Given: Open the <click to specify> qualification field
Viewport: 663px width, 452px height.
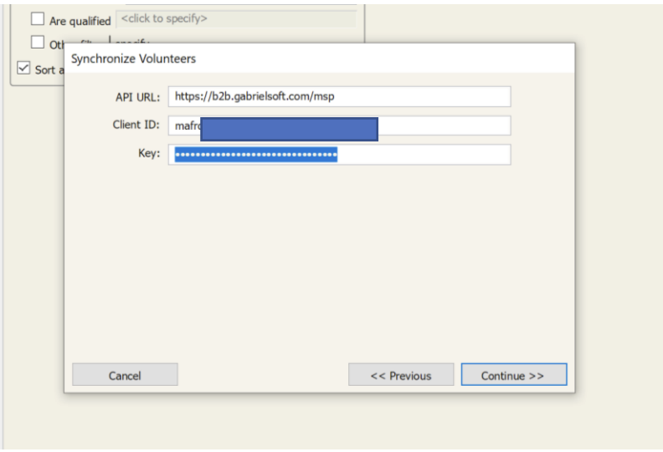Looking at the screenshot, I should pyautogui.click(x=236, y=18).
